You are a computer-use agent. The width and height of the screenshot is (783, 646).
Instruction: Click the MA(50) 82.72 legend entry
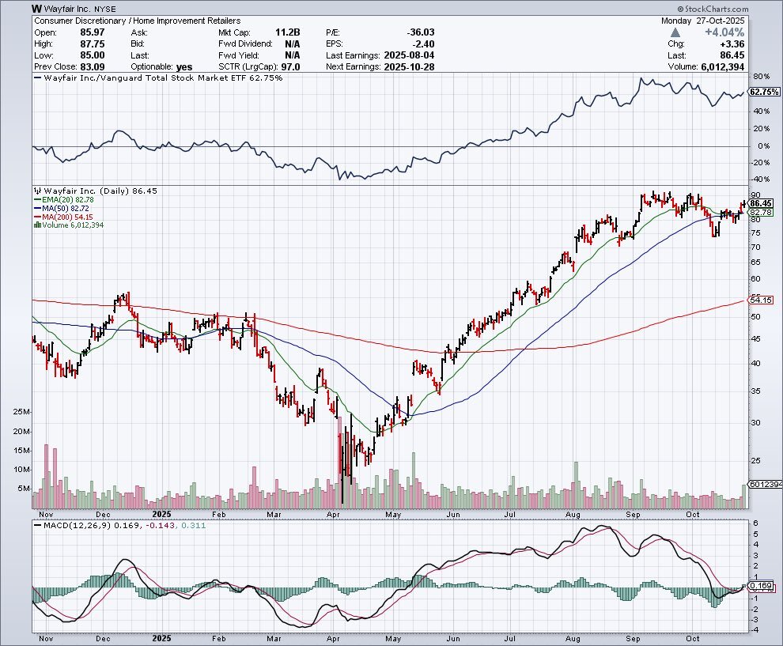click(70, 209)
